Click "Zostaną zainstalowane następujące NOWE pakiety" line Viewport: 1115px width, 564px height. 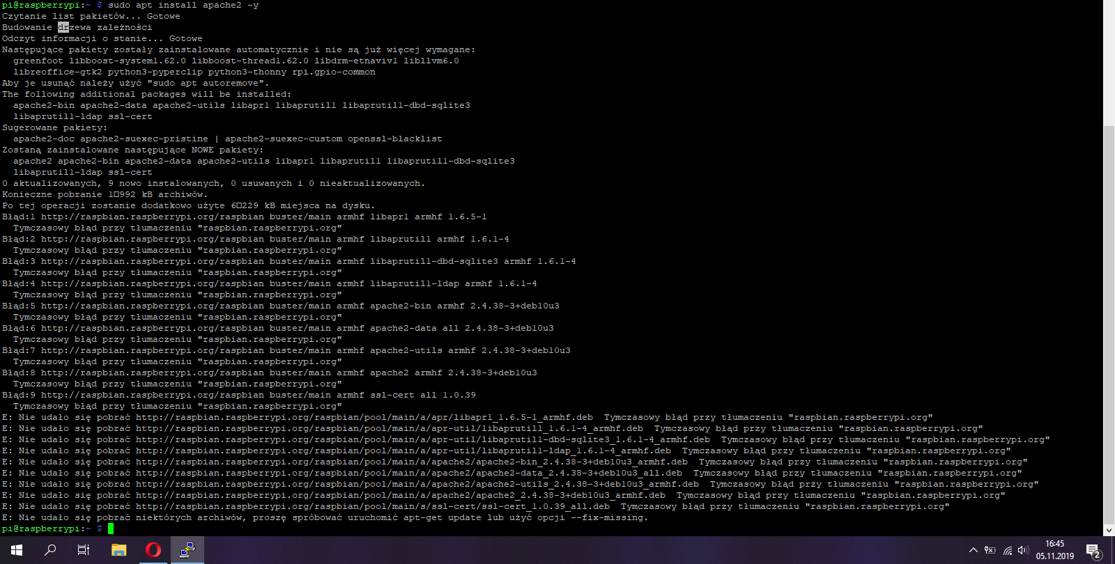(133, 150)
